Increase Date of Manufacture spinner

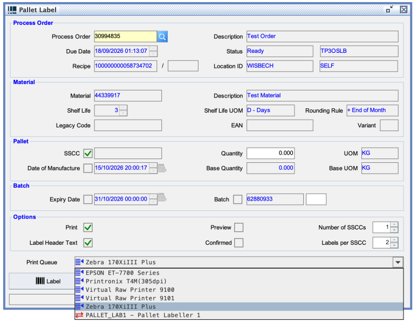(x=153, y=166)
